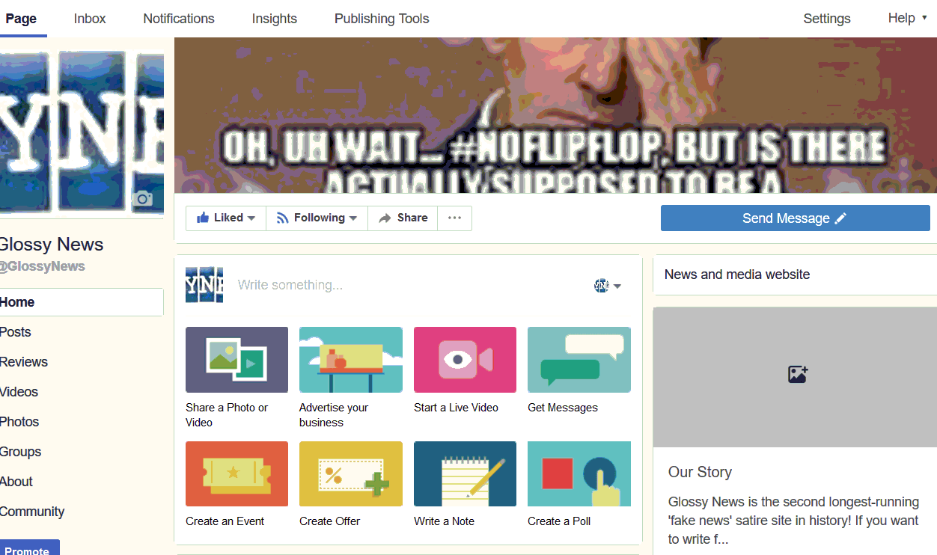Click the Send Message button
The image size is (937, 555).
(795, 218)
